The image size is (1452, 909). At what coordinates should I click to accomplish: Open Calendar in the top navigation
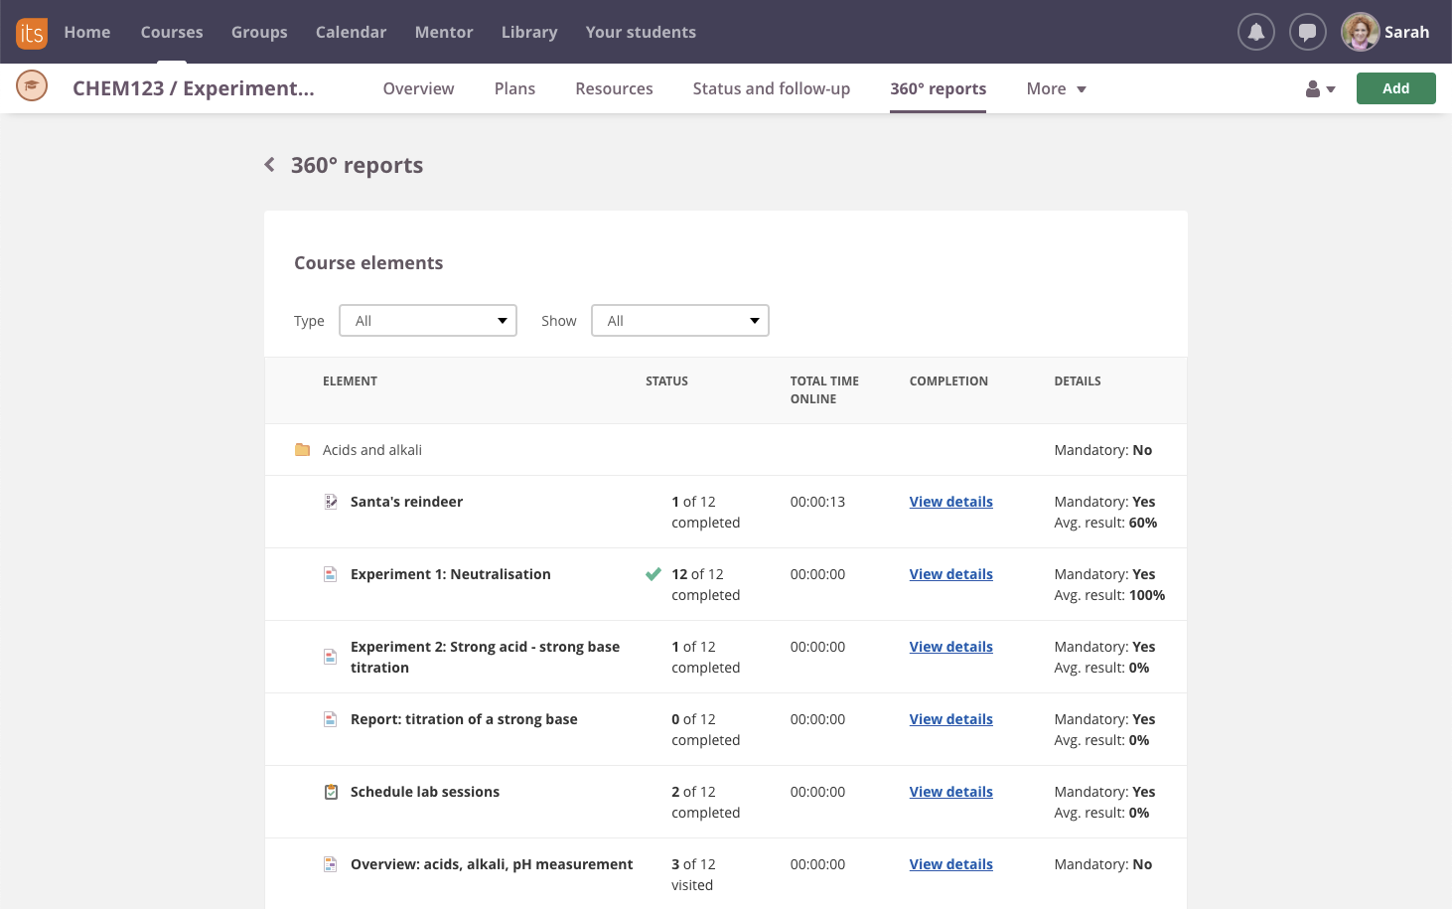point(351,32)
